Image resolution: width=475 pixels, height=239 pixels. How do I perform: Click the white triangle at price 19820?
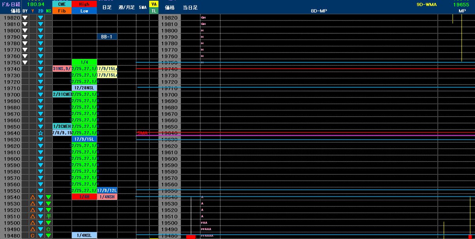point(25,18)
